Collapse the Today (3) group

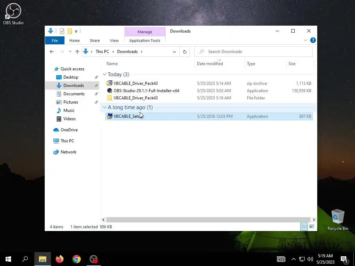[104, 74]
